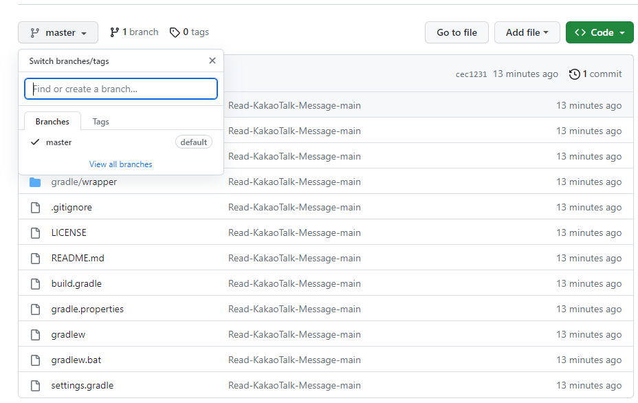Click the cec1231 author name
This screenshot has height=403, width=638.
tap(471, 74)
